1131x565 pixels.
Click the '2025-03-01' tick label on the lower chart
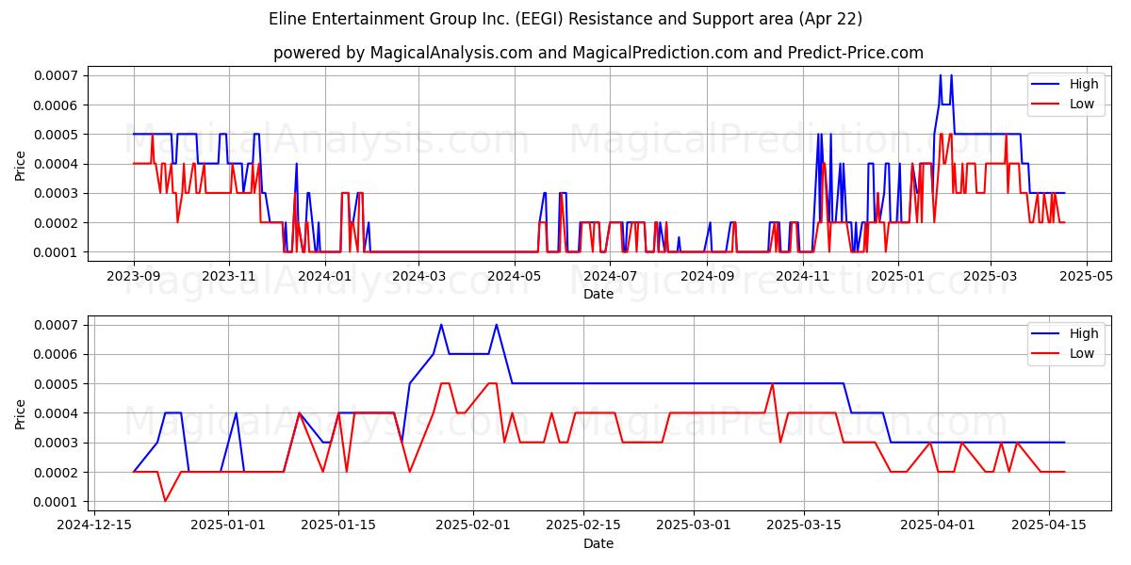(695, 526)
